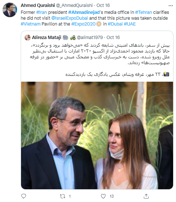Open the #UAE hashtag
The width and height of the screenshot is (176, 202).
pyautogui.click(x=130, y=24)
